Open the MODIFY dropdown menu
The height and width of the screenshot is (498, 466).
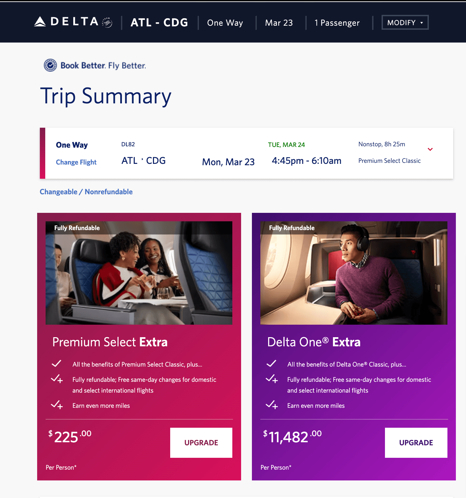click(405, 22)
